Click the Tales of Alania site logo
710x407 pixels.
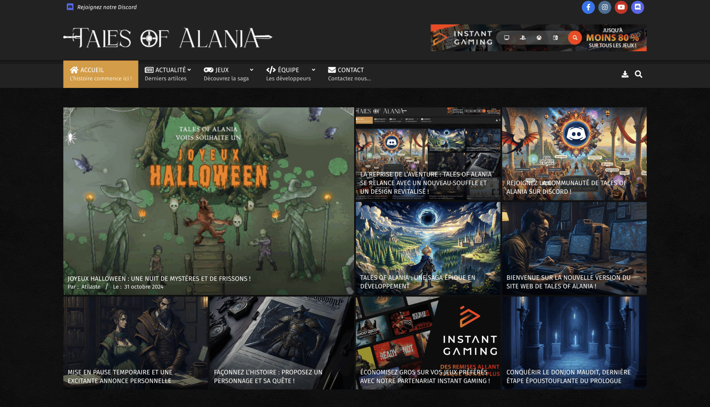(168, 37)
